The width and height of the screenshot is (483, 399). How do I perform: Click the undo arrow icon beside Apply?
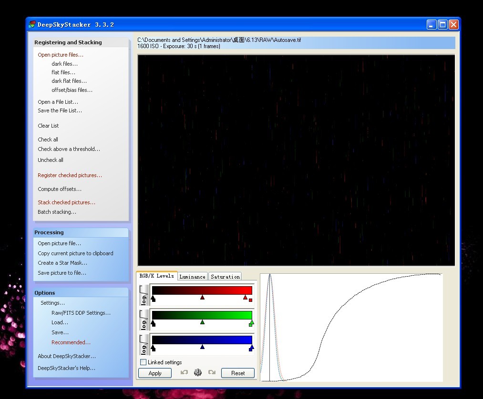[x=184, y=372]
